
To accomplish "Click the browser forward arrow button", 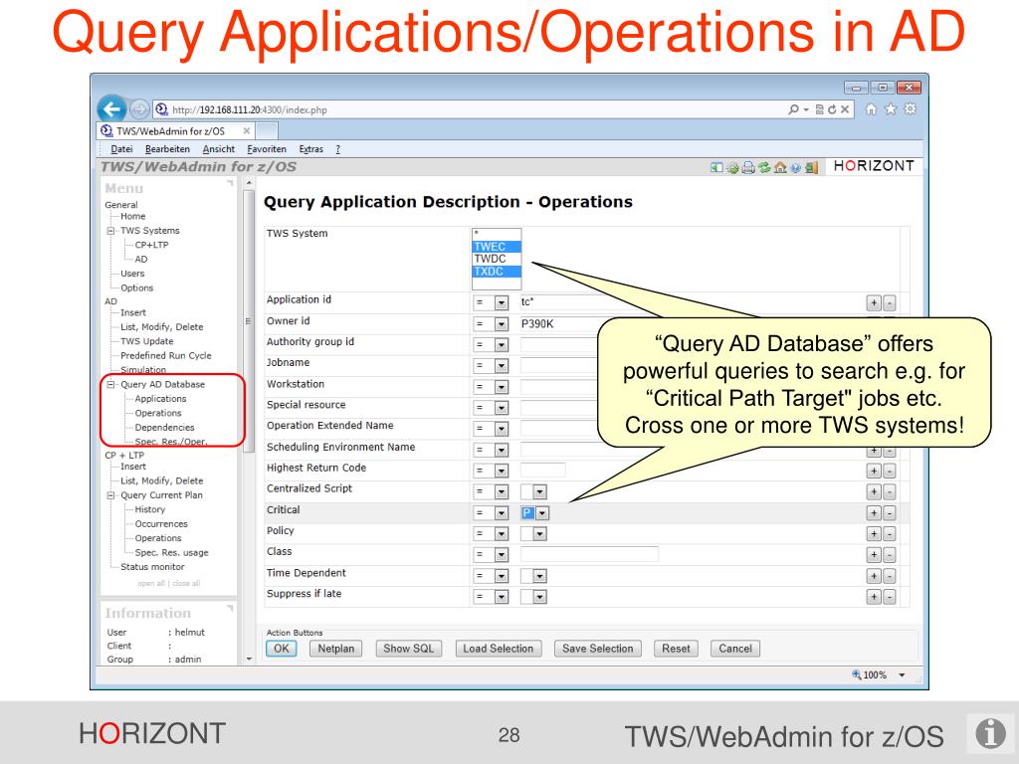I will click(139, 109).
